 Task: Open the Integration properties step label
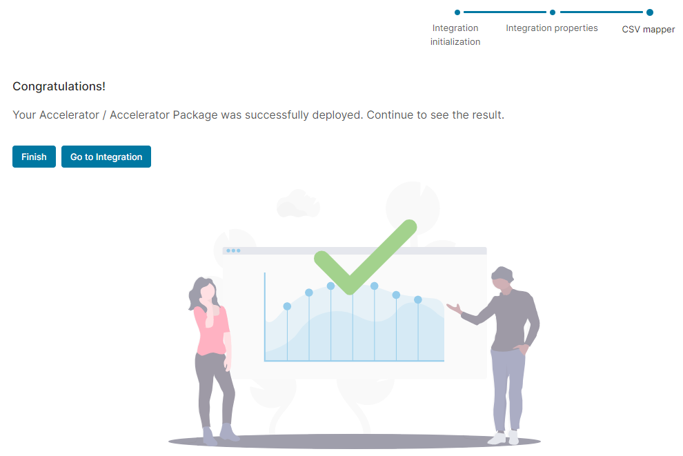tap(552, 28)
